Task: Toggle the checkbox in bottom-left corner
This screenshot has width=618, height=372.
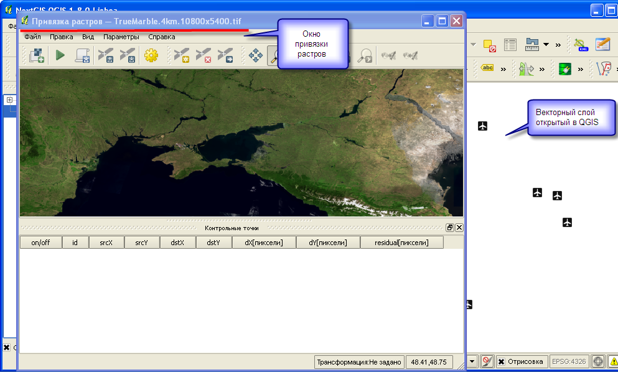Action: point(7,347)
